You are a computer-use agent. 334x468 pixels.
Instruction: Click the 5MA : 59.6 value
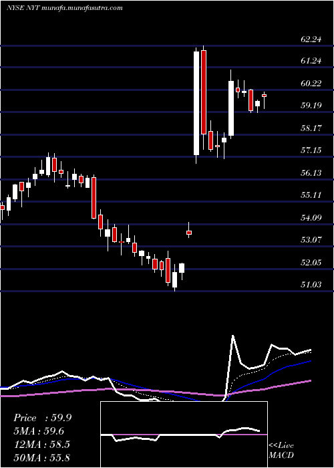tap(39, 431)
